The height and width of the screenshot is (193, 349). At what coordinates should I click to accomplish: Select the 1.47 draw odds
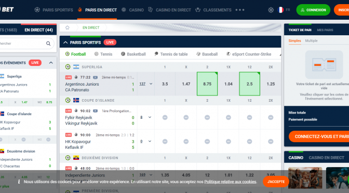[x=186, y=84]
